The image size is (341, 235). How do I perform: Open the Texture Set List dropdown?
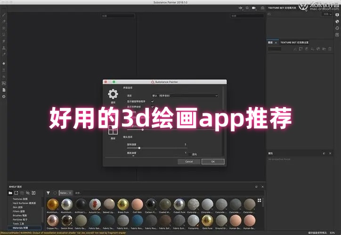pos(327,14)
